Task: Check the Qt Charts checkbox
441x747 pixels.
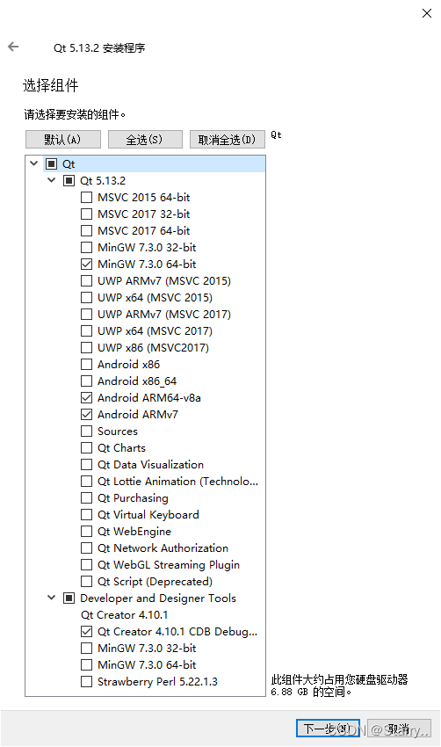Action: [86, 448]
